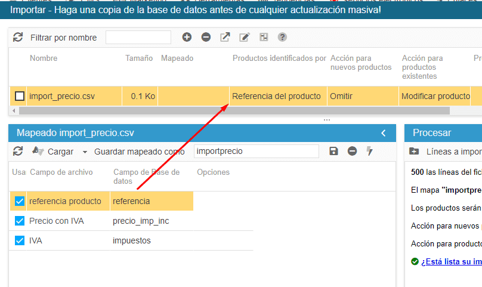Click the help question mark icon
This screenshot has height=287, width=482.
[282, 38]
